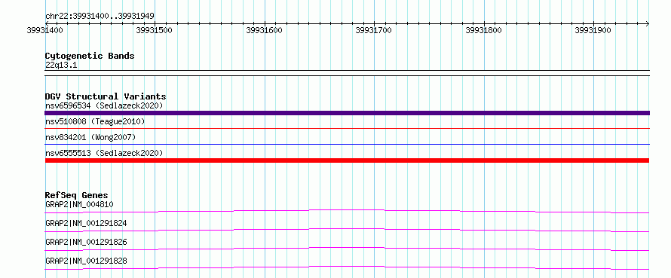
Task: Open variant nsv6555513 (Sedlazeck2020) label
Action: (x=104, y=153)
